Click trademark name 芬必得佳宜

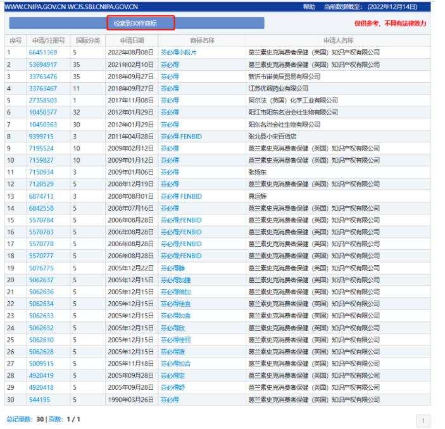176,304
